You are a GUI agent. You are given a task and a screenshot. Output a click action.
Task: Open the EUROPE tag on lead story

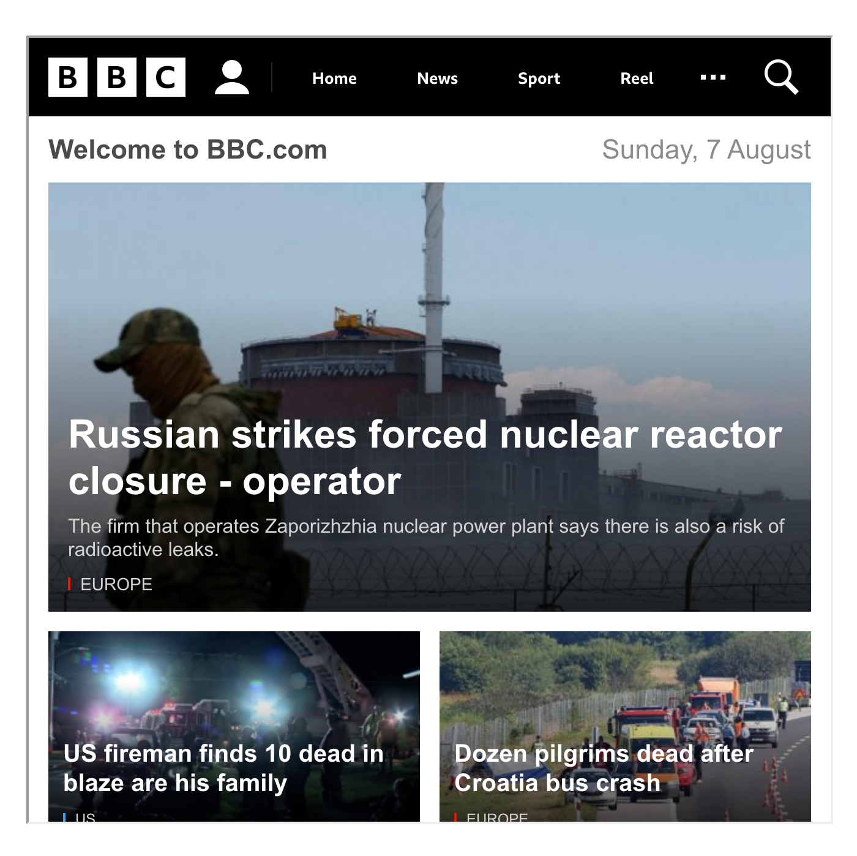[116, 584]
